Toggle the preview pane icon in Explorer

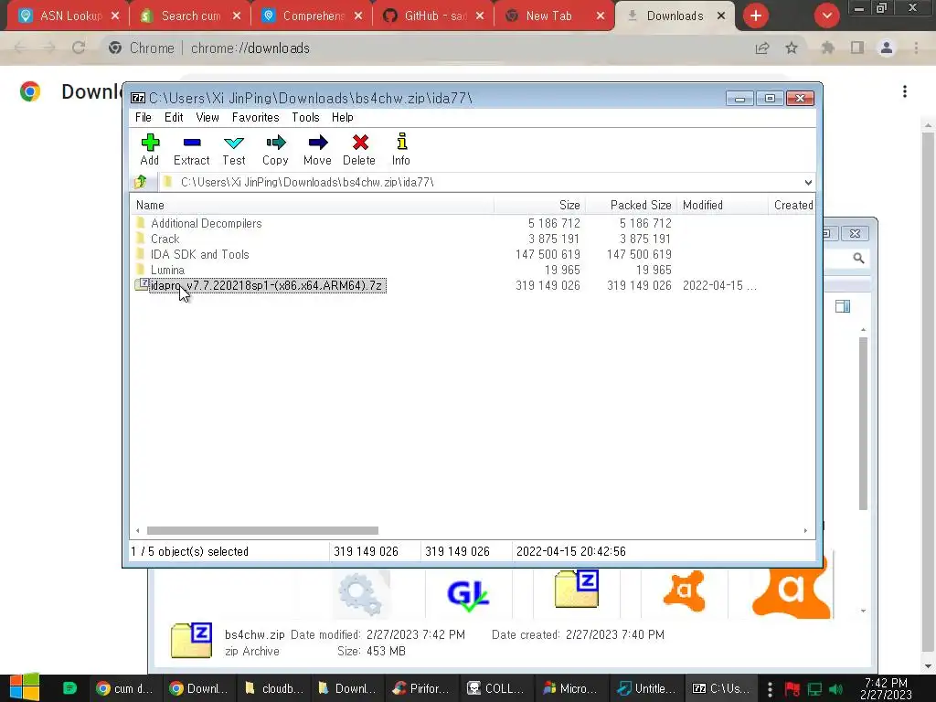point(843,307)
